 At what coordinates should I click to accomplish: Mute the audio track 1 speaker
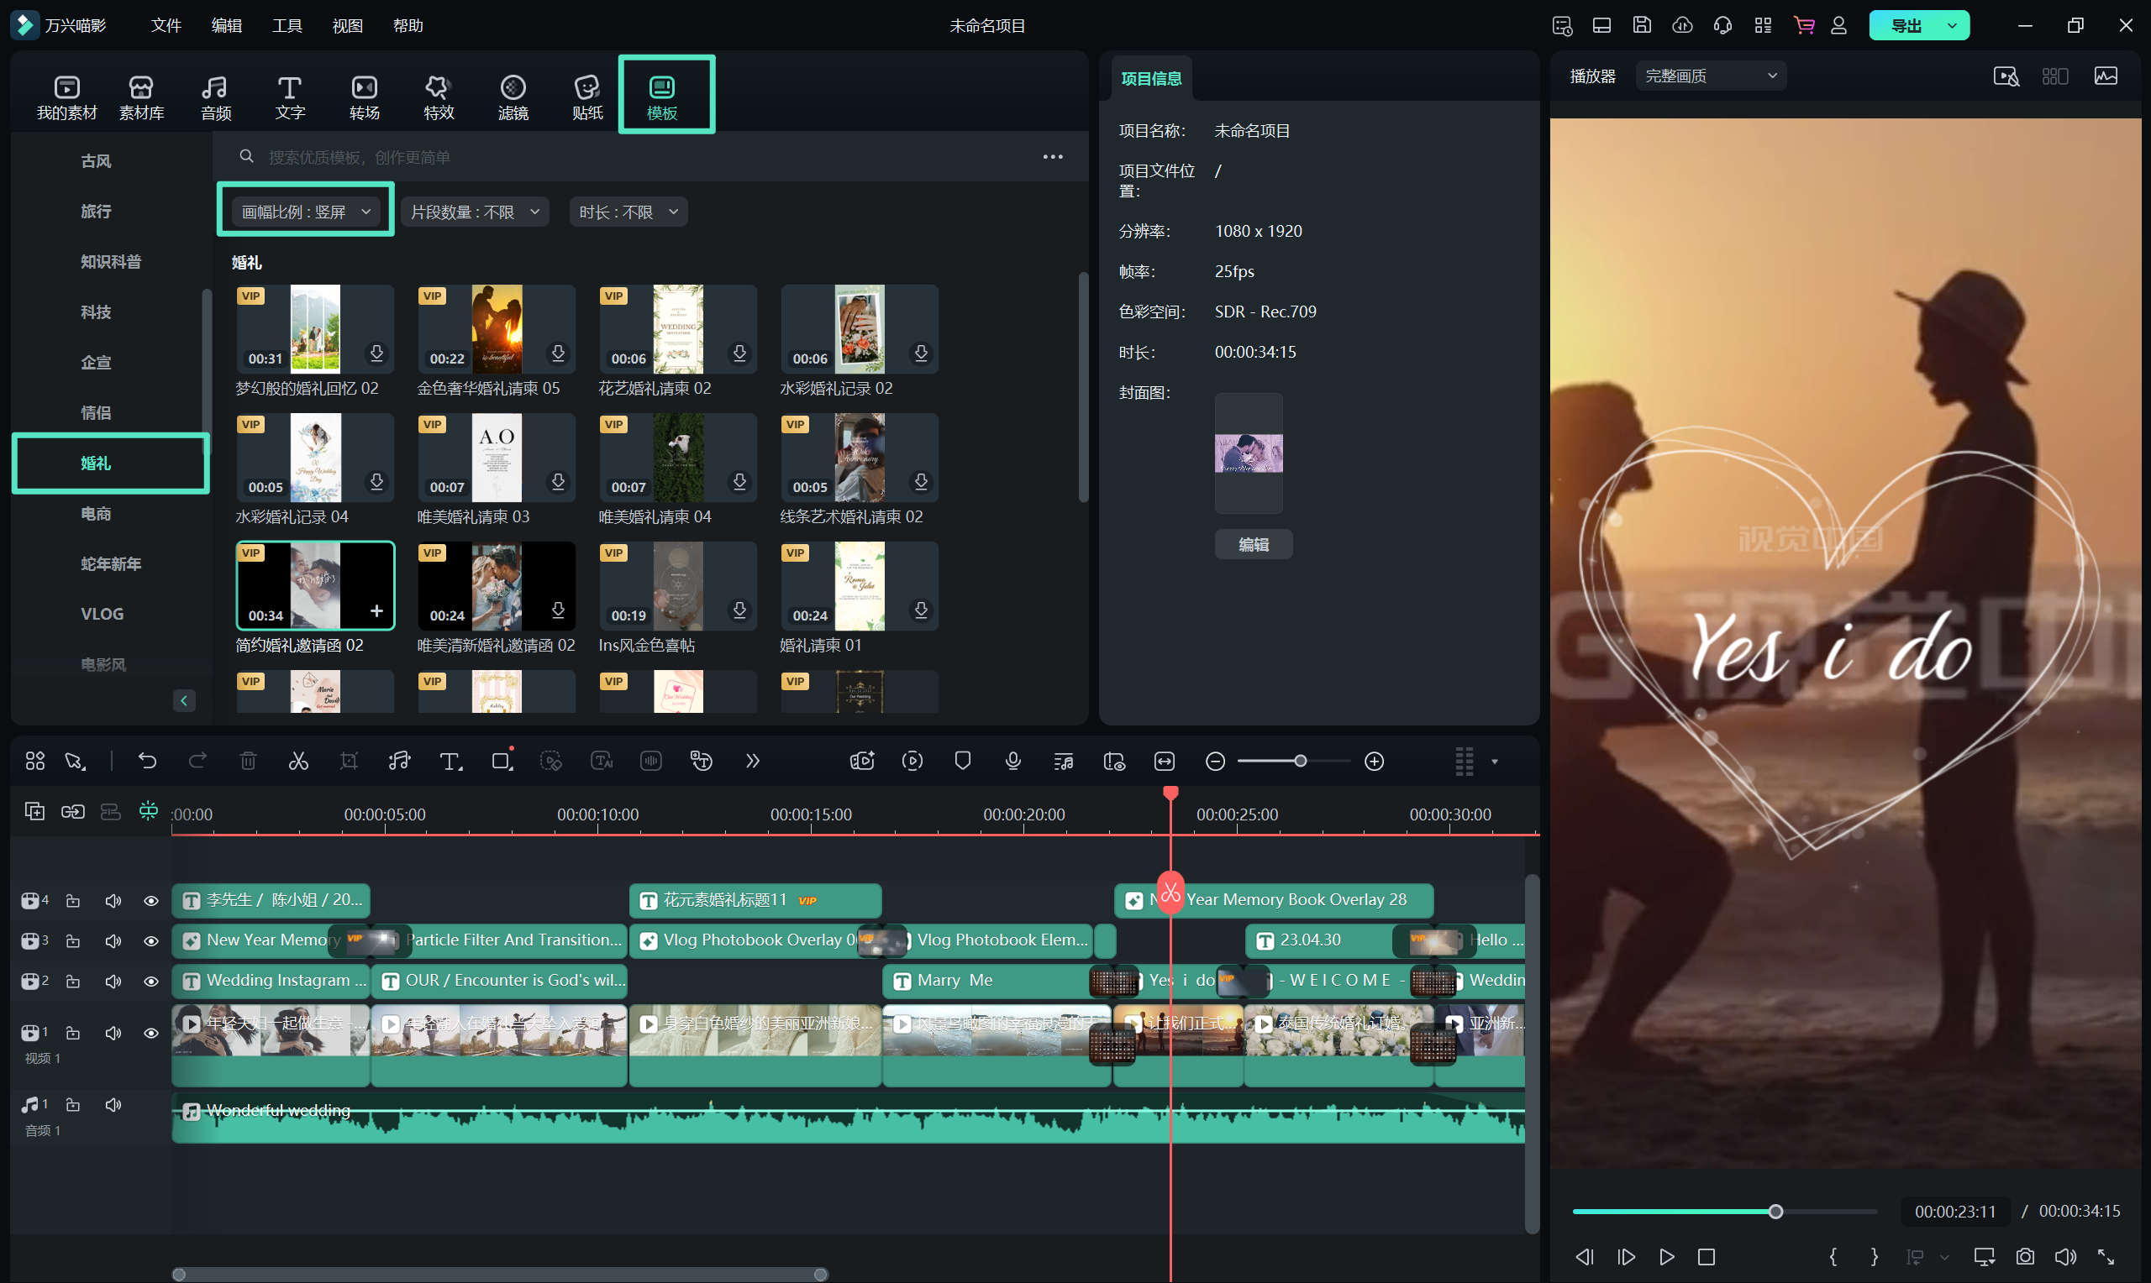pyautogui.click(x=113, y=1105)
